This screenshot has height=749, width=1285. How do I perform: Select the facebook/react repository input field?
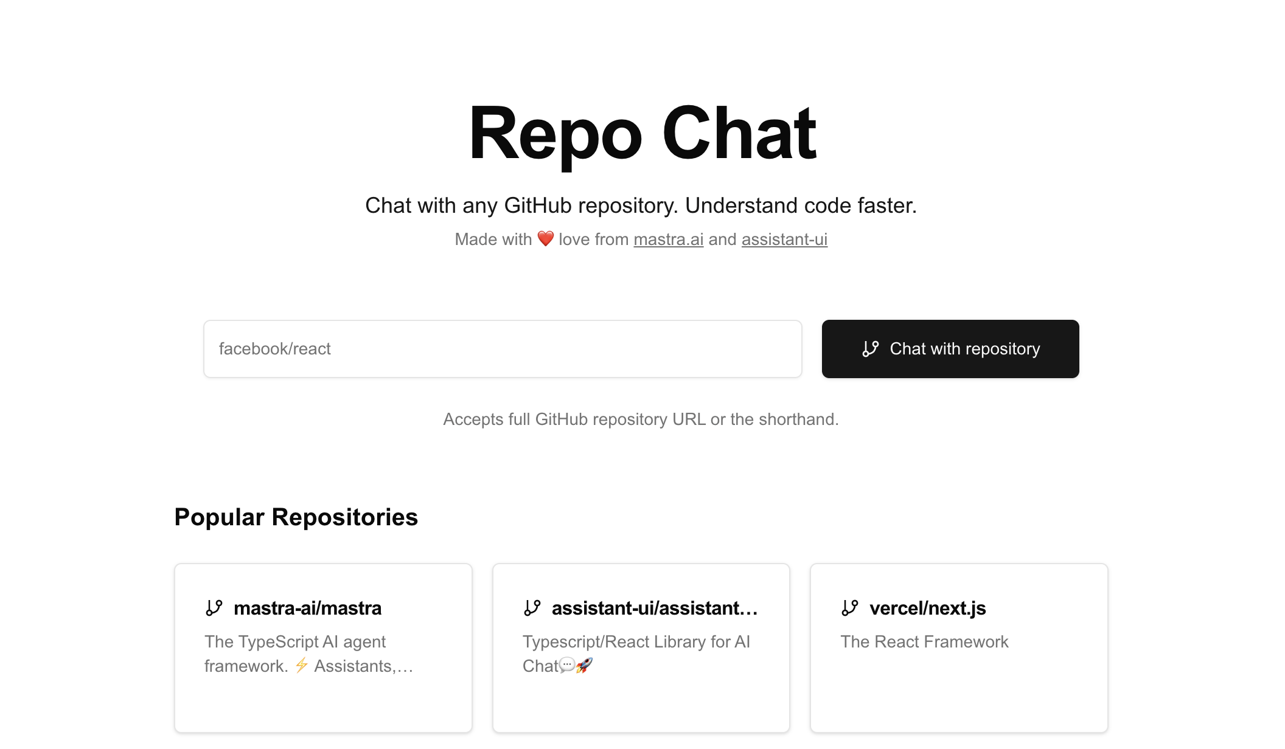[x=503, y=348]
